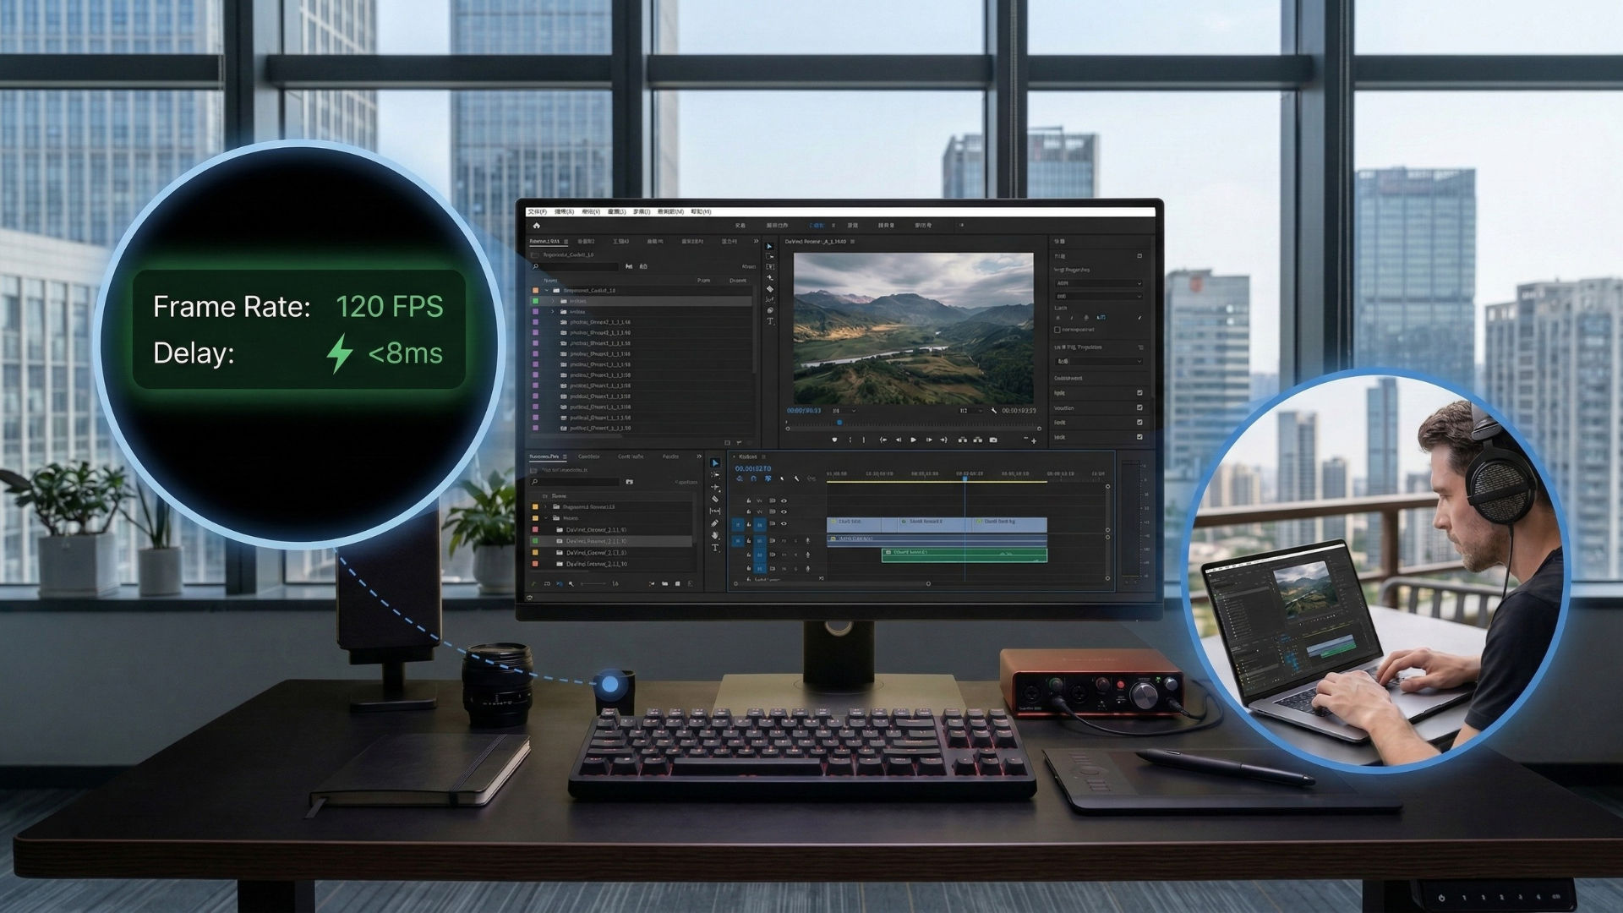Open program monitor wrench settings
The width and height of the screenshot is (1623, 913).
coord(994,411)
